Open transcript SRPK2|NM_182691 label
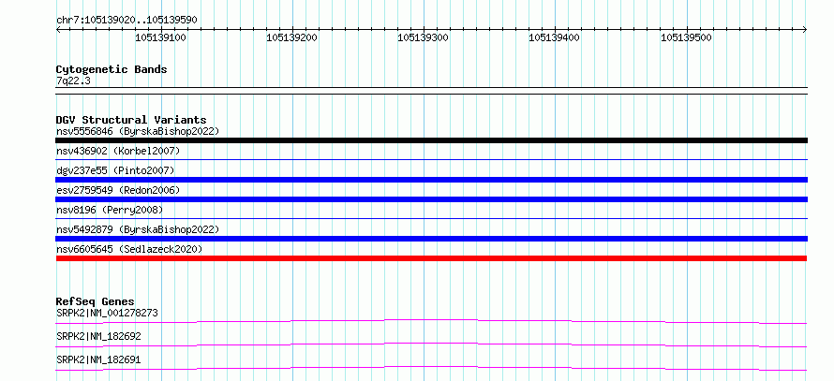Image resolution: width=834 pixels, height=381 pixels. [x=98, y=359]
